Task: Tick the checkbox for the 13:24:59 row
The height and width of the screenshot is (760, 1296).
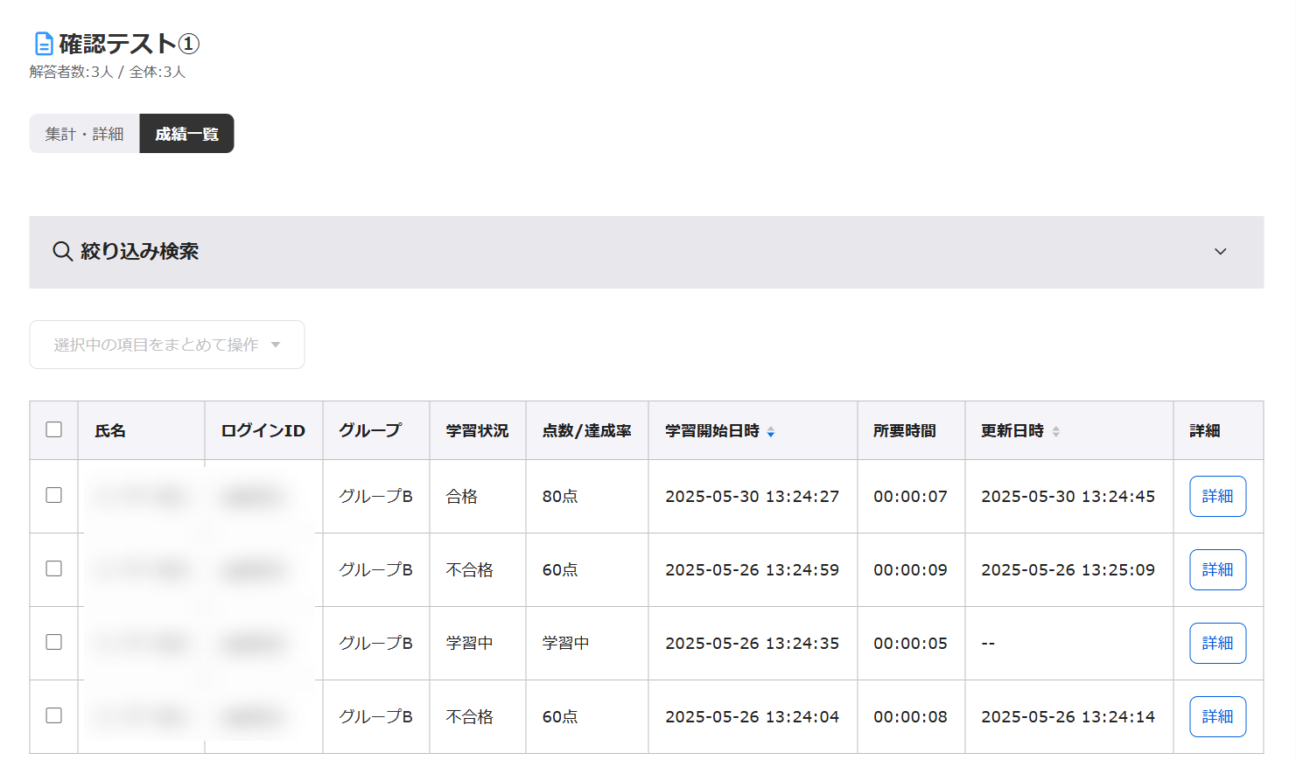Action: tap(54, 568)
